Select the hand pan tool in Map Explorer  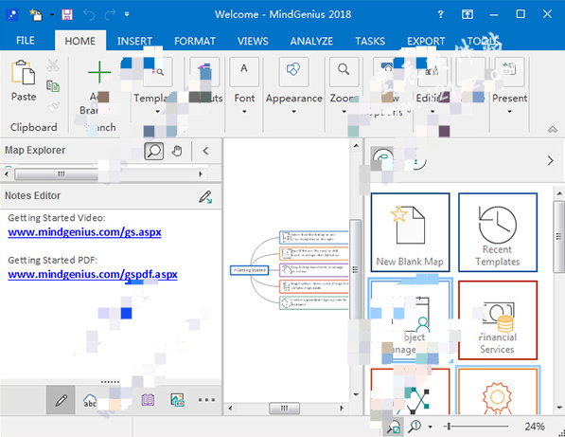click(177, 151)
